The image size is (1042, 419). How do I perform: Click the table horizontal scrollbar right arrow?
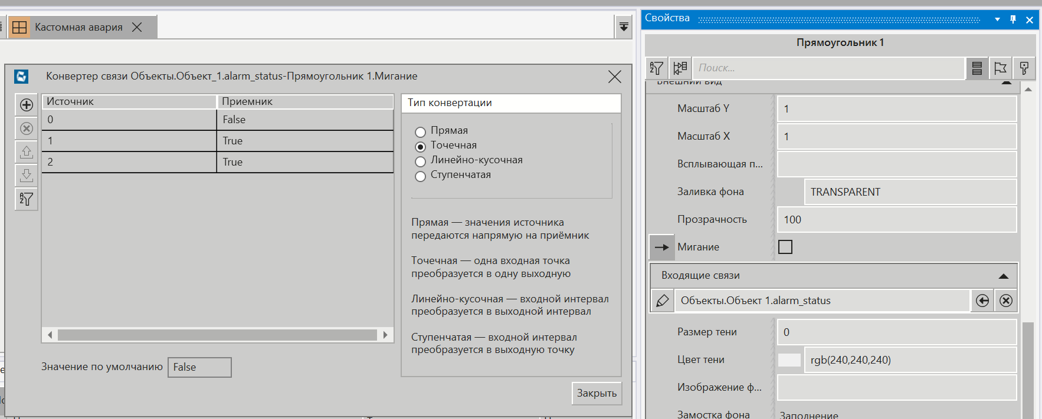(x=385, y=335)
